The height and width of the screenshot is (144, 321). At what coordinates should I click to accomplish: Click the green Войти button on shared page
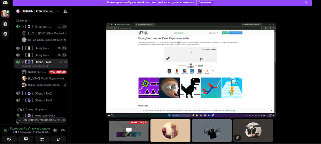[225, 33]
